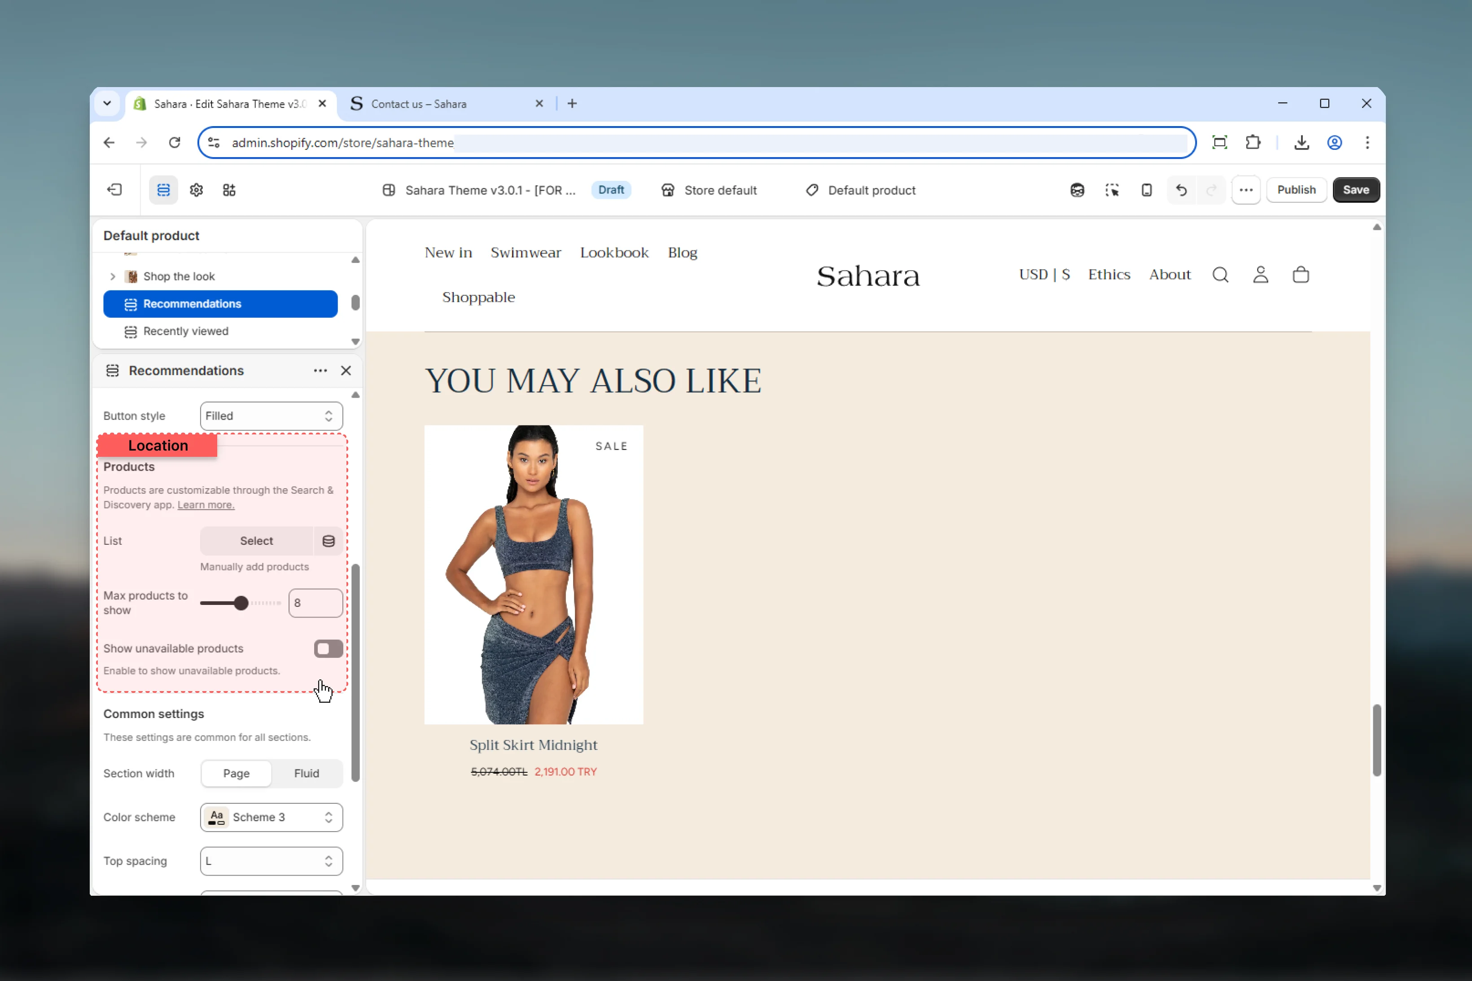This screenshot has width=1472, height=981.
Task: Click the customer preview face icon
Action: [1077, 189]
